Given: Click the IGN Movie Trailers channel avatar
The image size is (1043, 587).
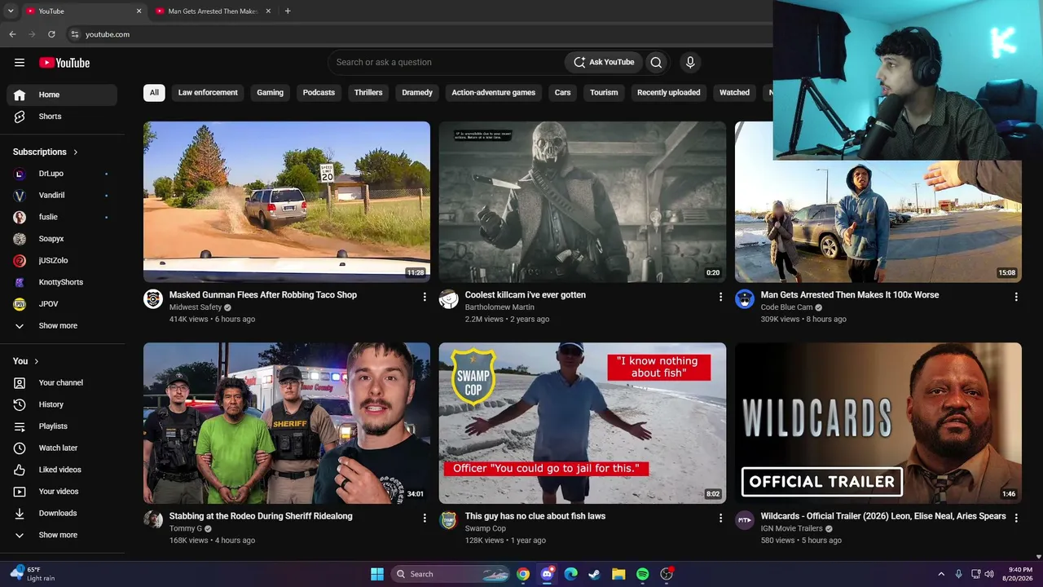Looking at the screenshot, I should click(745, 520).
